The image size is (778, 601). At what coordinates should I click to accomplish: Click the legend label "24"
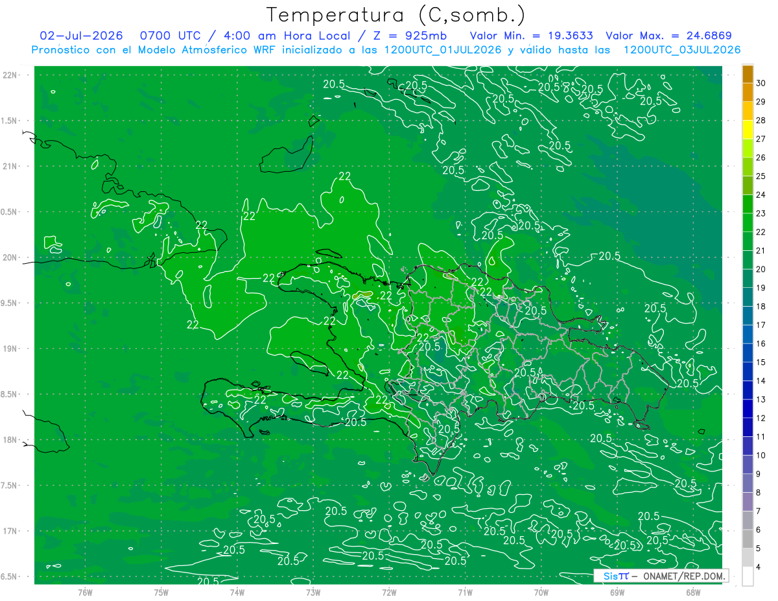(760, 194)
